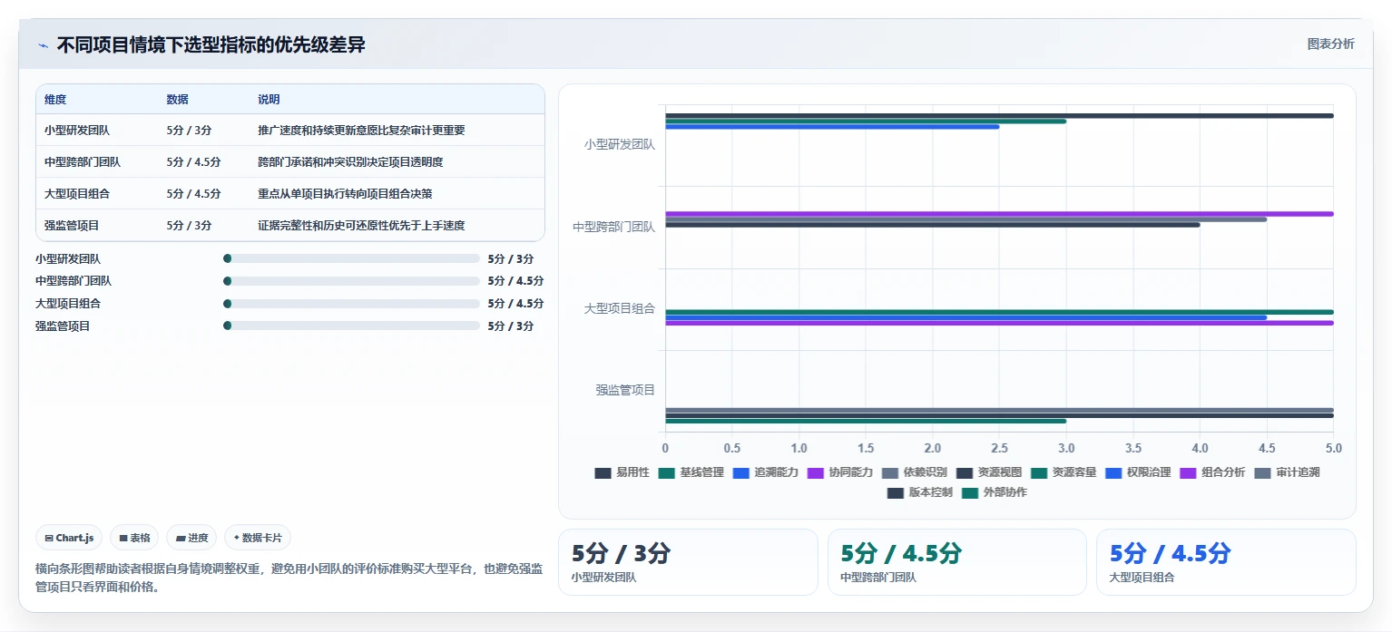This screenshot has height=632, width=1392.
Task: Click the footnote paragraph starting with 横向条形图帮助读者
Action: tap(289, 578)
